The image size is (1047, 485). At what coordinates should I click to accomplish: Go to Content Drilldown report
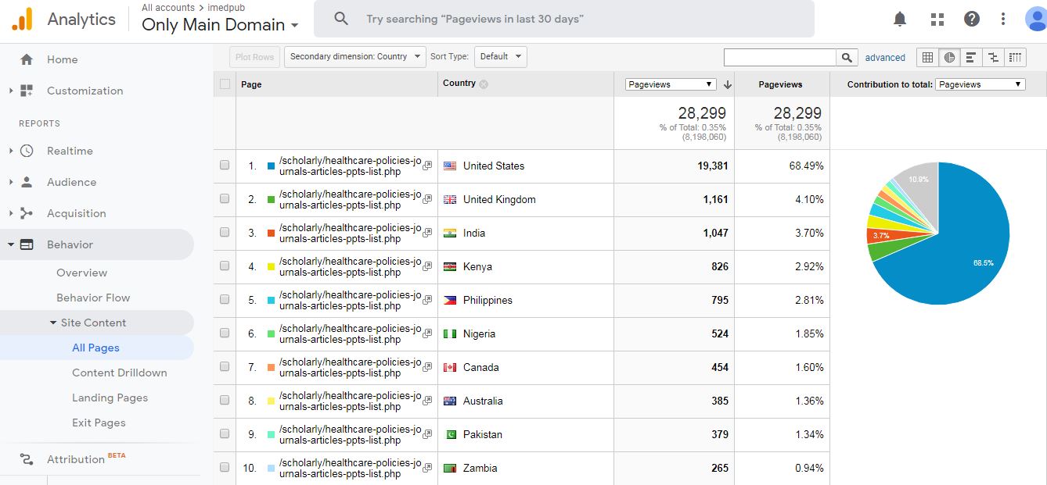[119, 373]
